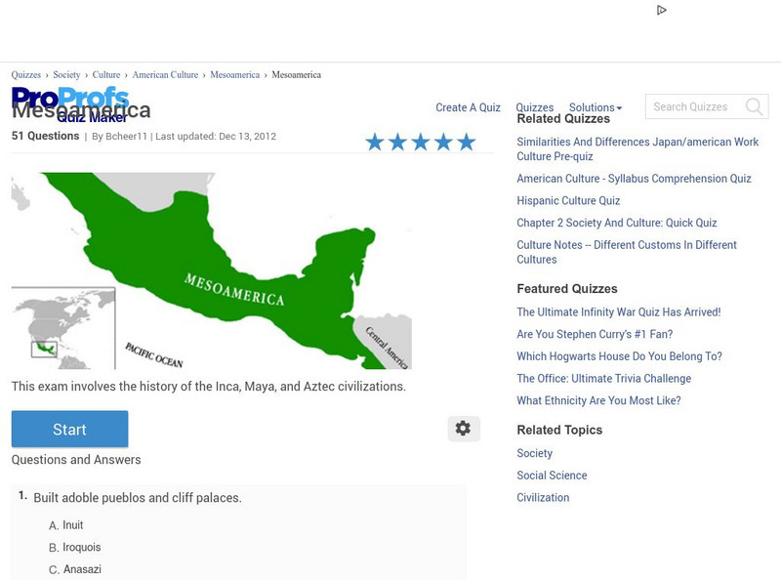Click the 'Questions and Answers' heading

[76, 460]
